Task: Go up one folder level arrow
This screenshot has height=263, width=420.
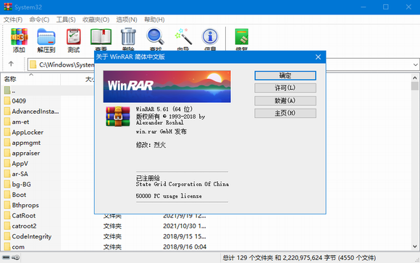Action: pyautogui.click(x=11, y=64)
